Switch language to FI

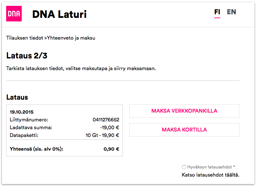pos(217,12)
